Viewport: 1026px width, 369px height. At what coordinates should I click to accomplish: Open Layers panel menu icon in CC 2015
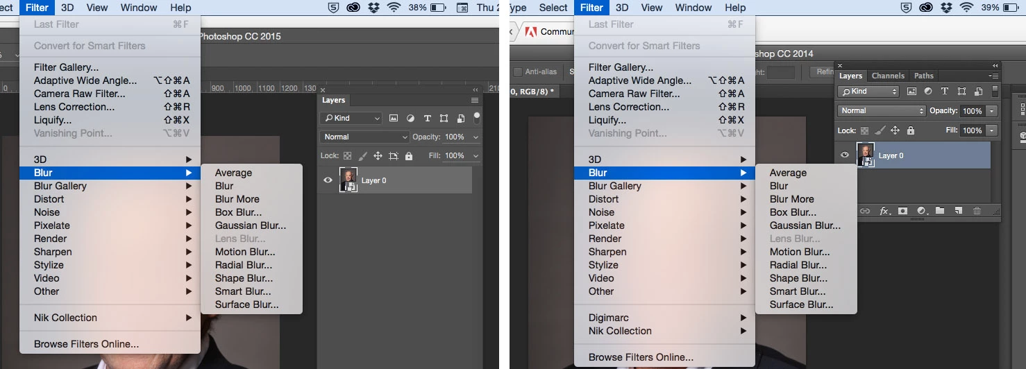click(x=475, y=101)
